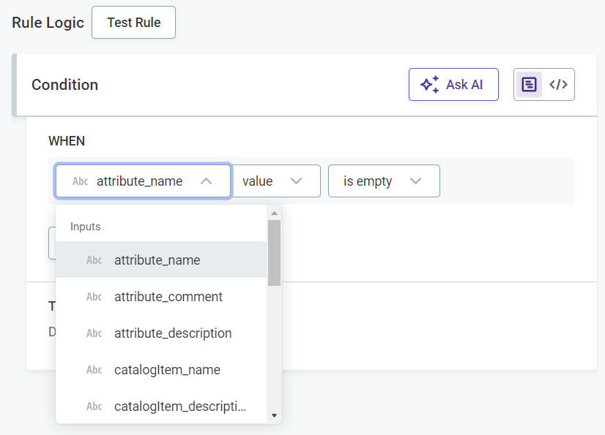Click the dropdown scrollbar thumb

[274, 252]
